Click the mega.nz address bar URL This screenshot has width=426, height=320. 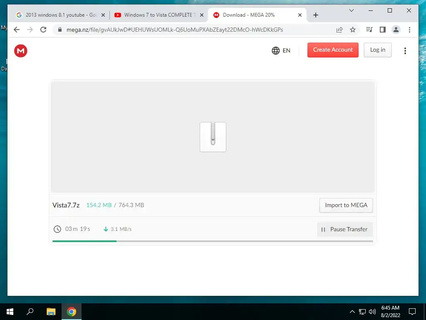point(175,30)
